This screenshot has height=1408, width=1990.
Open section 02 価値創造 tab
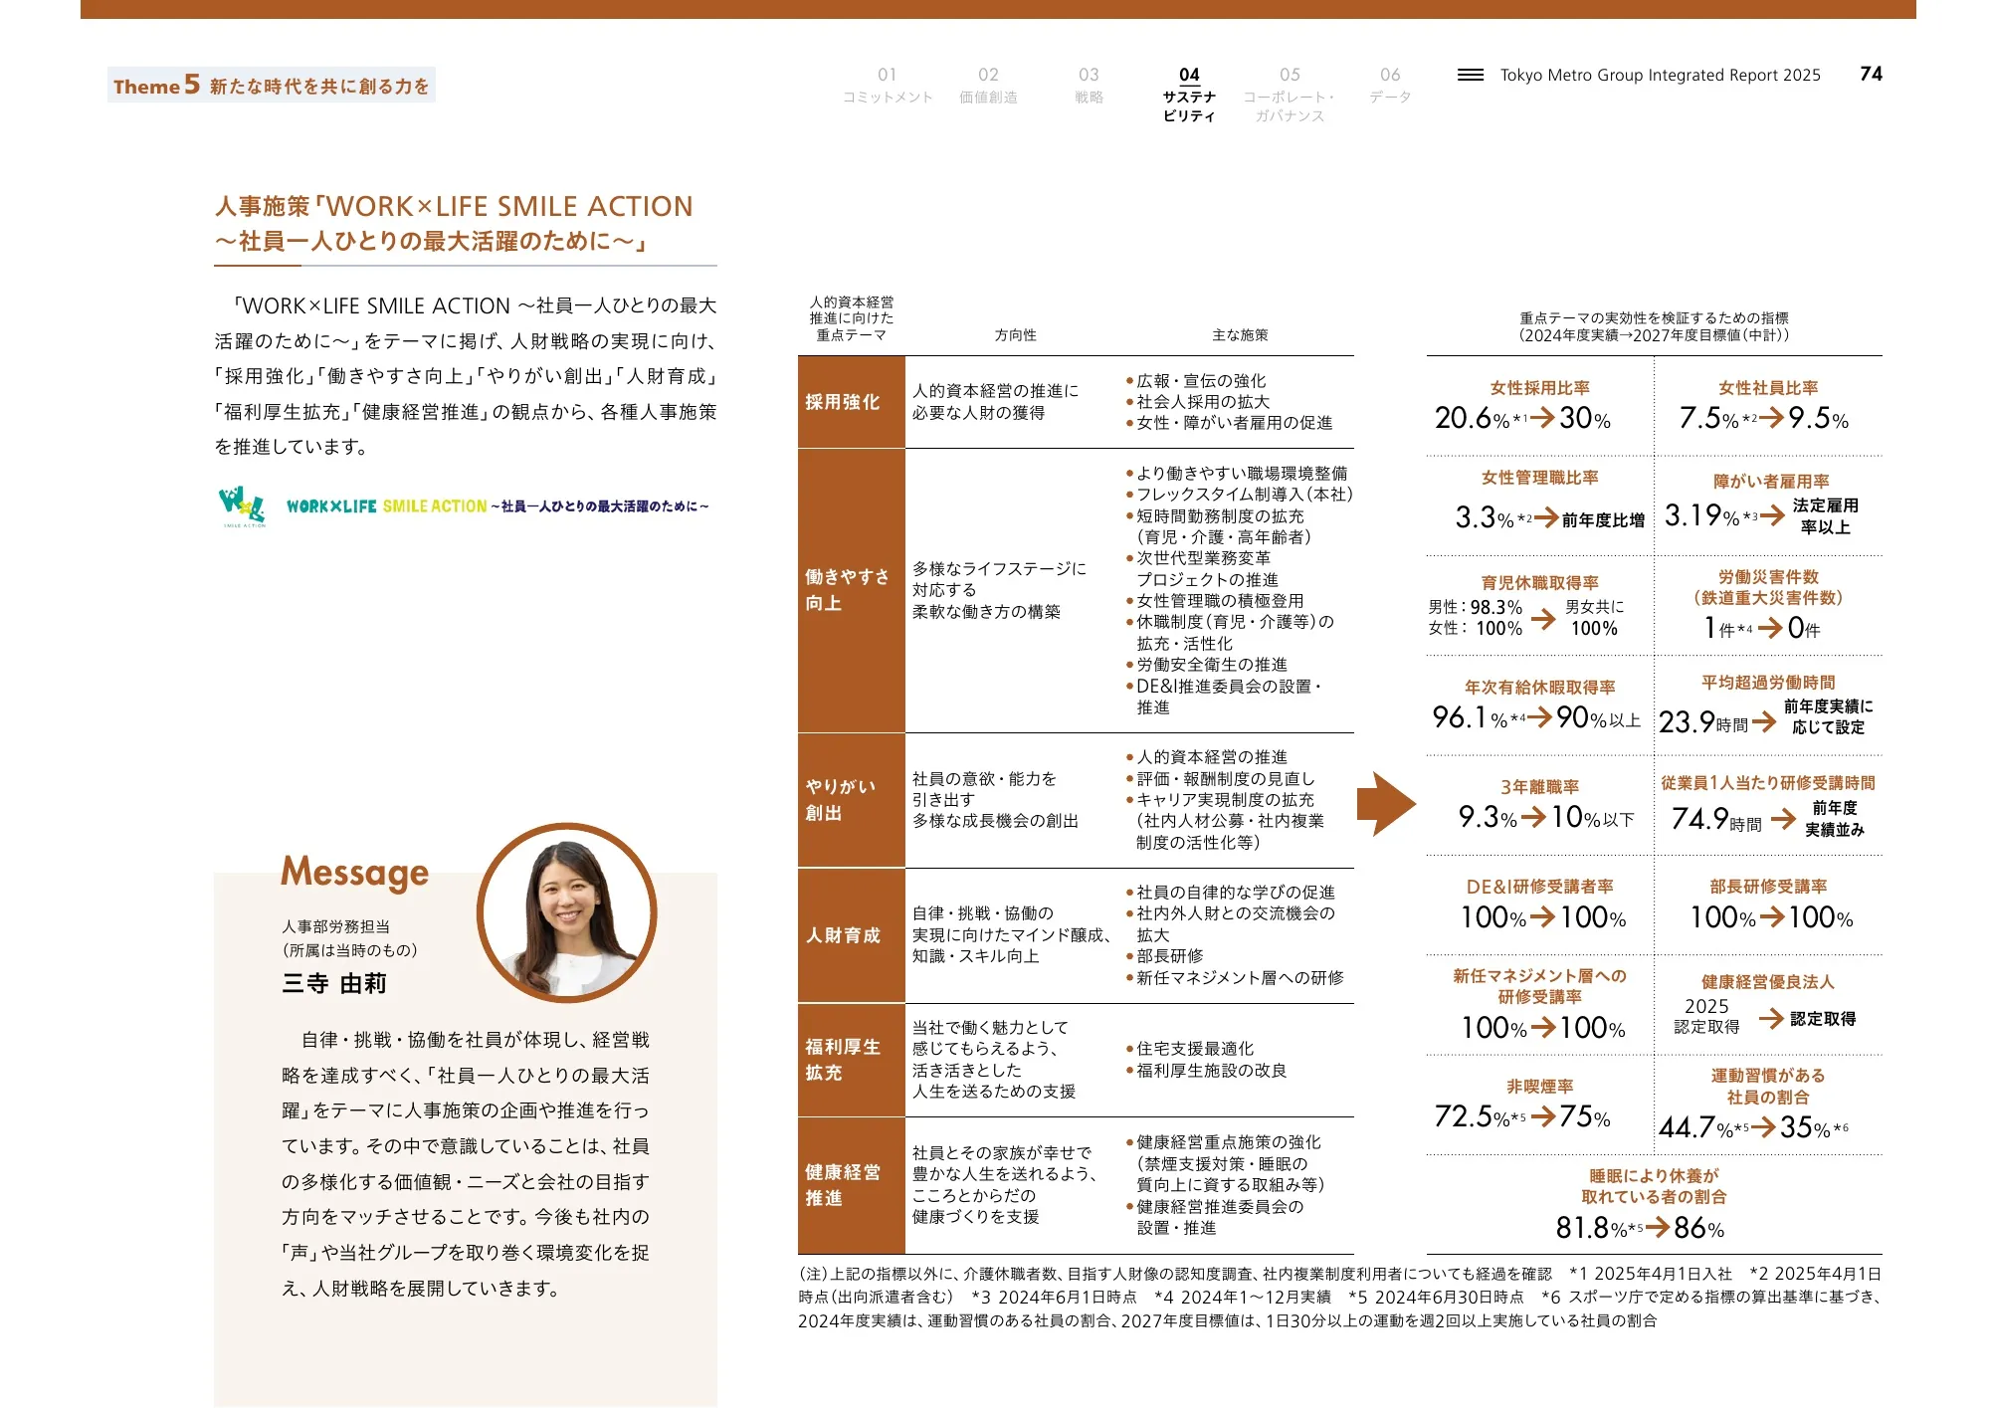point(988,86)
